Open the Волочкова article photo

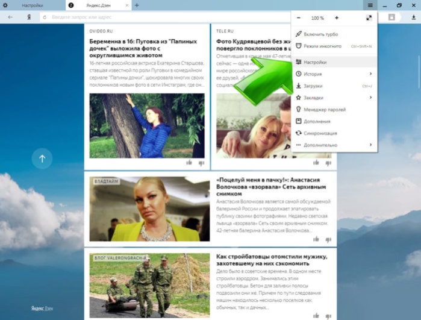(149, 209)
